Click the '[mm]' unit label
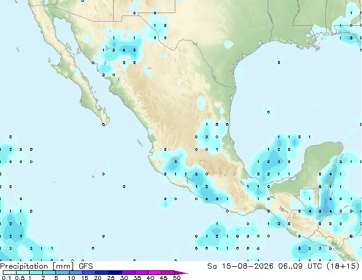Image resolution: width=362 pixels, height=280 pixels. pyautogui.click(x=63, y=266)
